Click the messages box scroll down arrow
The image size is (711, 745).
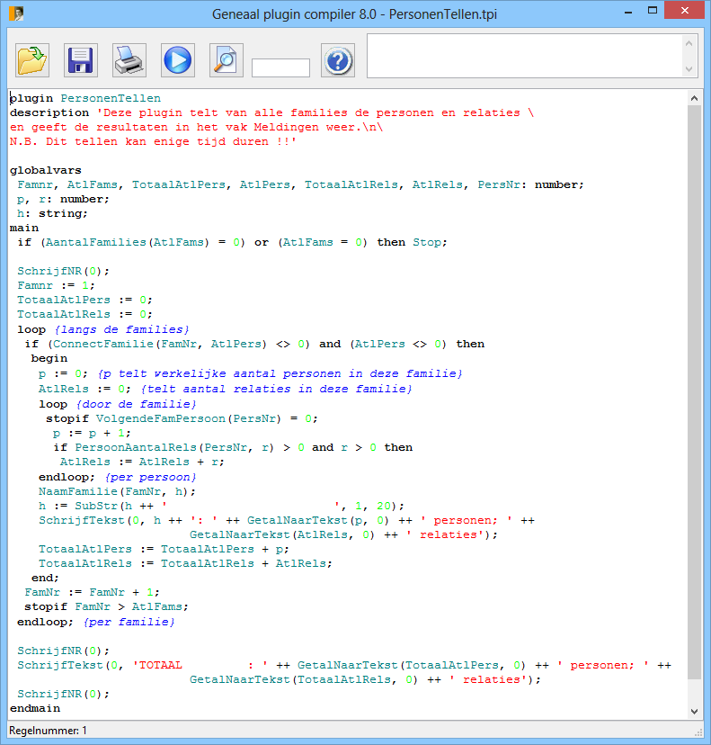click(x=689, y=69)
